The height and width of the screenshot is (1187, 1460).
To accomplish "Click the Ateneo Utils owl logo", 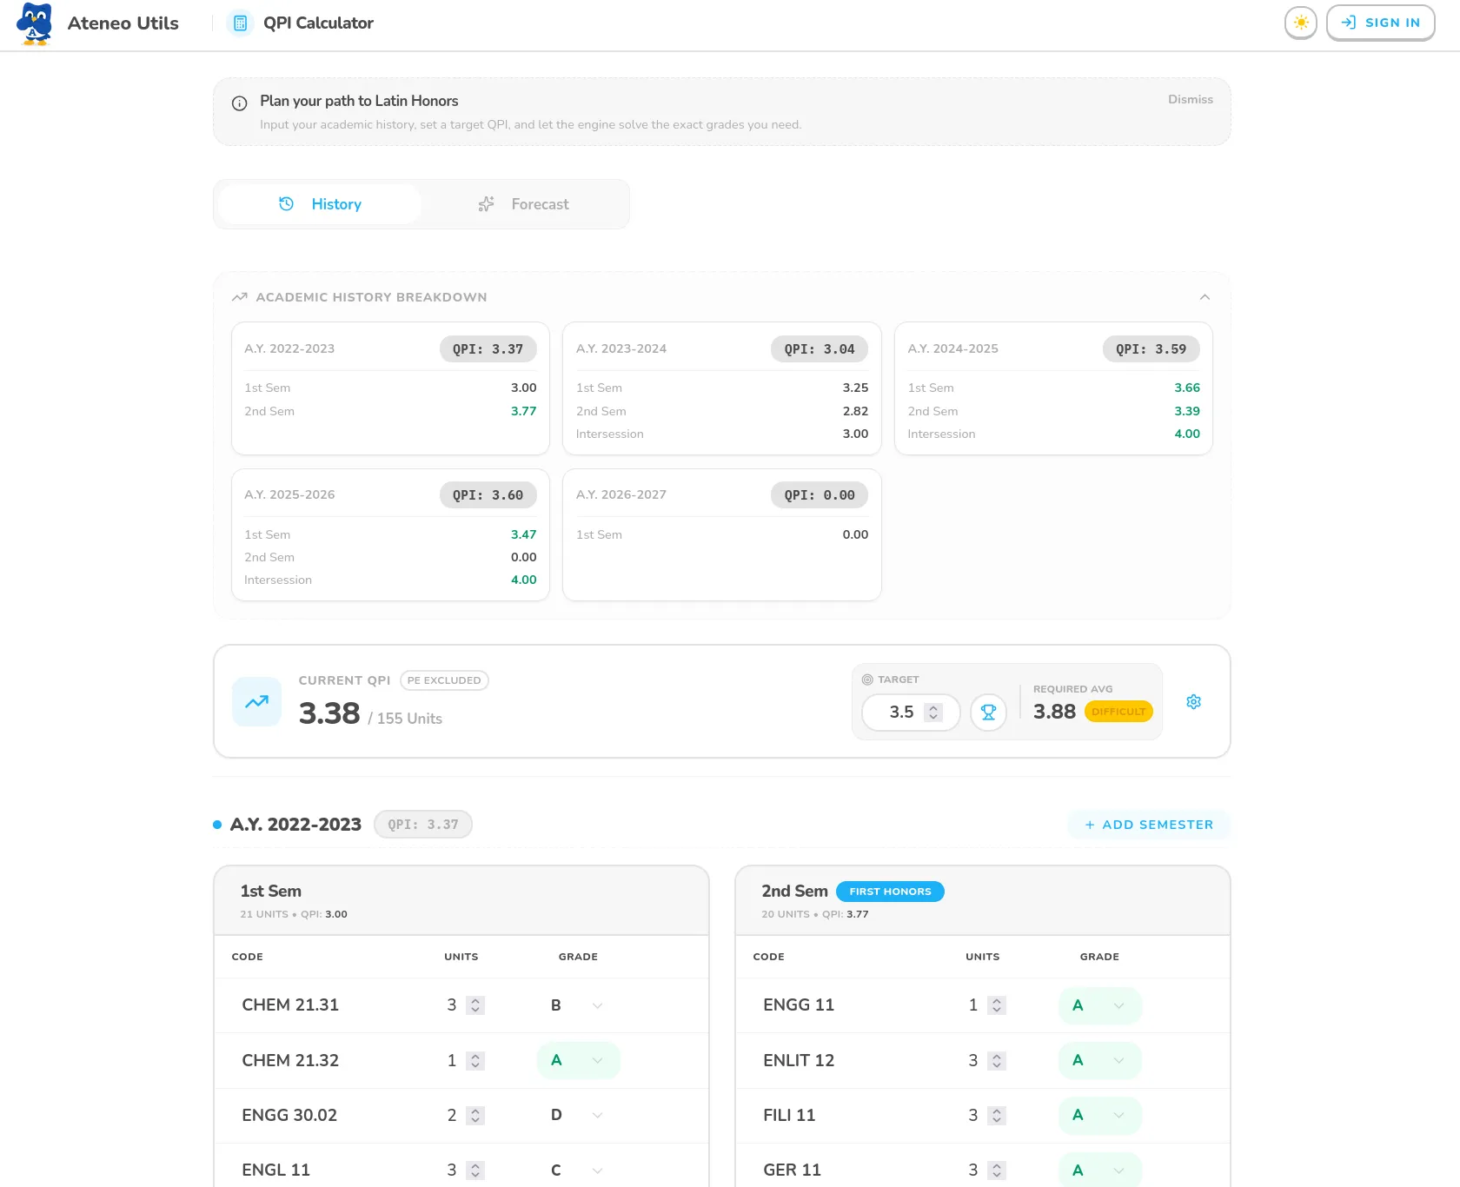I will (x=34, y=23).
